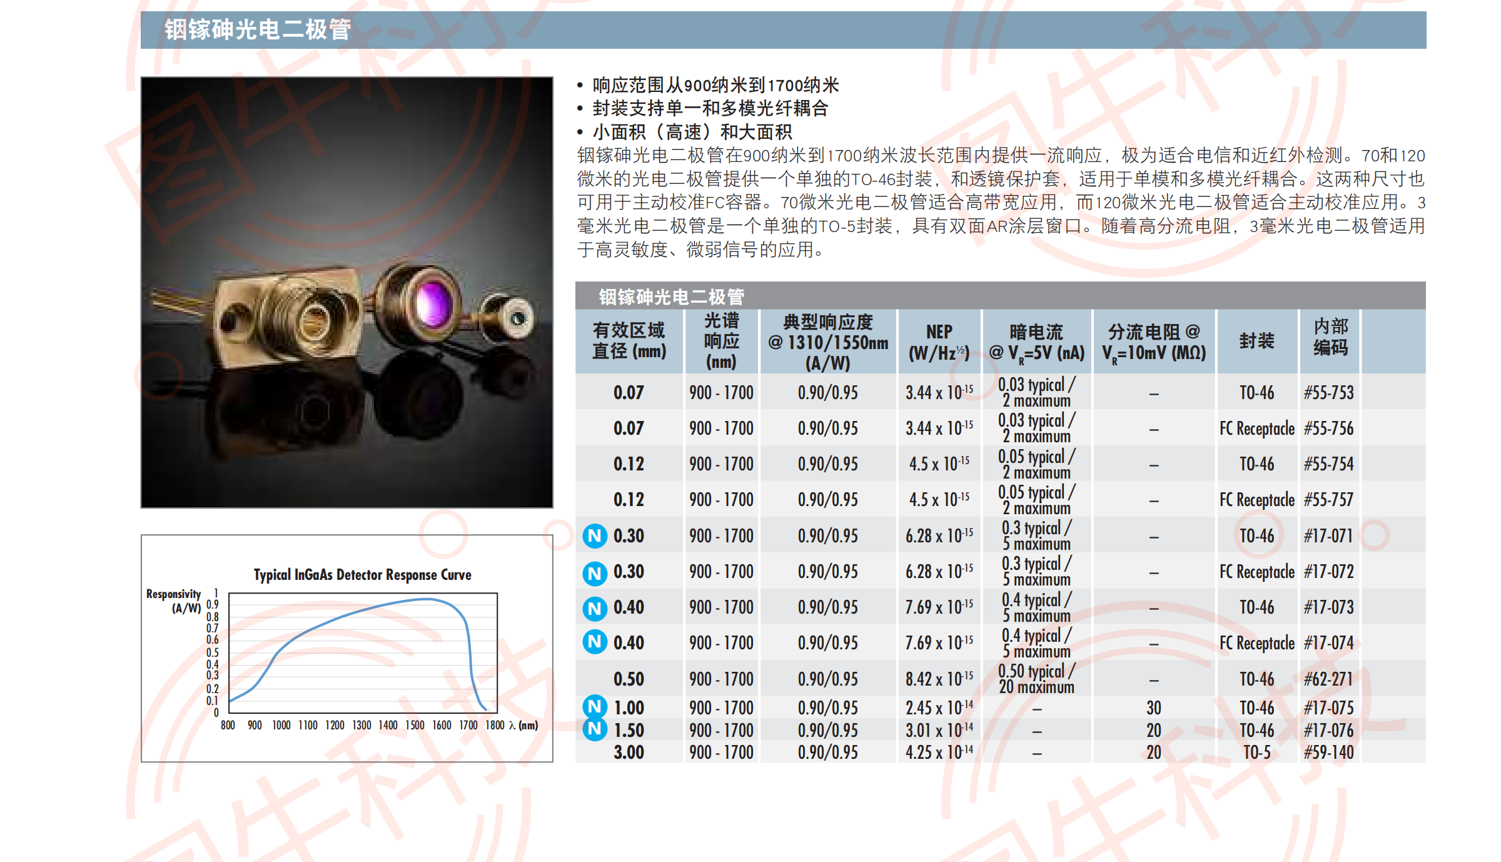Click part number #55-756

tap(1328, 428)
